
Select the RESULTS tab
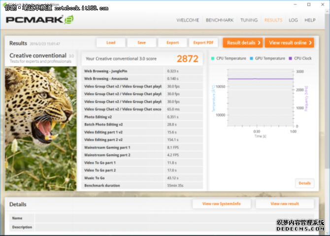coord(273,20)
